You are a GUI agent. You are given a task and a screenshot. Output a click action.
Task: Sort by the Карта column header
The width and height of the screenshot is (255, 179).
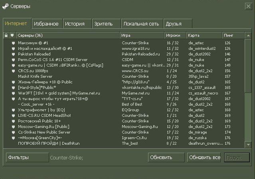tap(204, 35)
